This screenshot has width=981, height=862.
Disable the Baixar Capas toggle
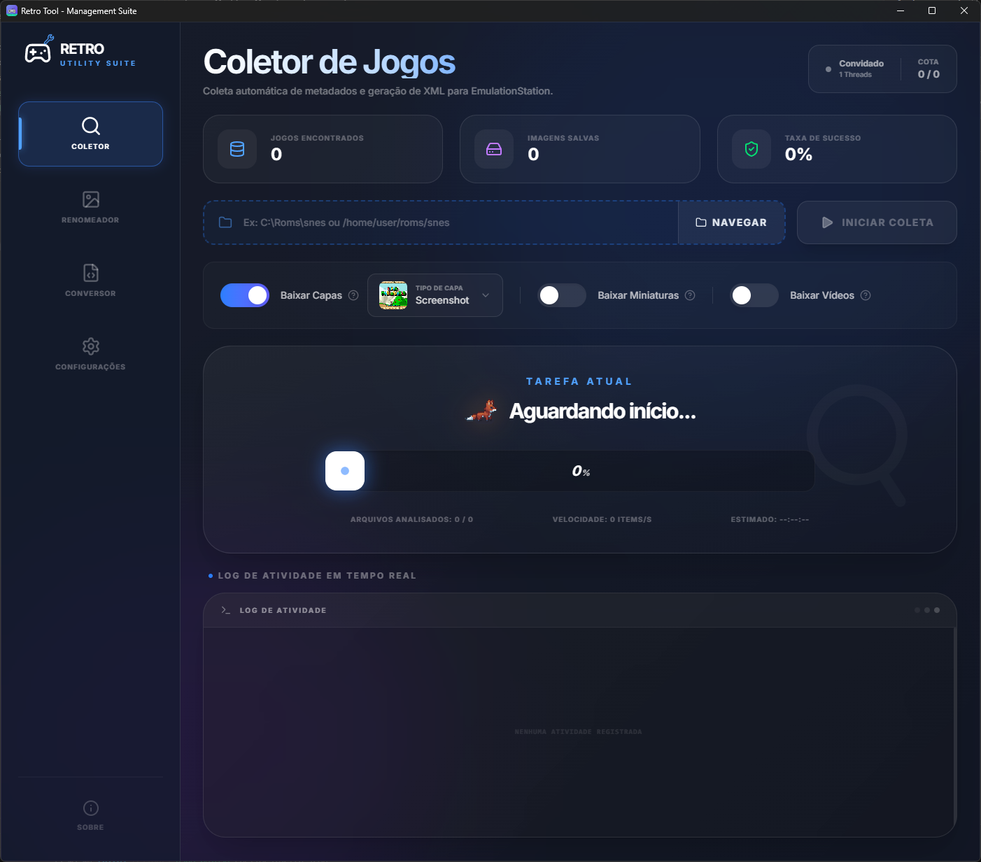tap(244, 295)
